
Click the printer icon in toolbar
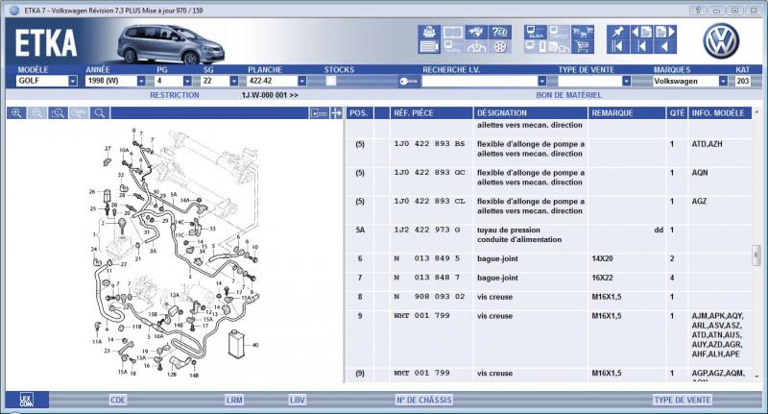pyautogui.click(x=429, y=32)
